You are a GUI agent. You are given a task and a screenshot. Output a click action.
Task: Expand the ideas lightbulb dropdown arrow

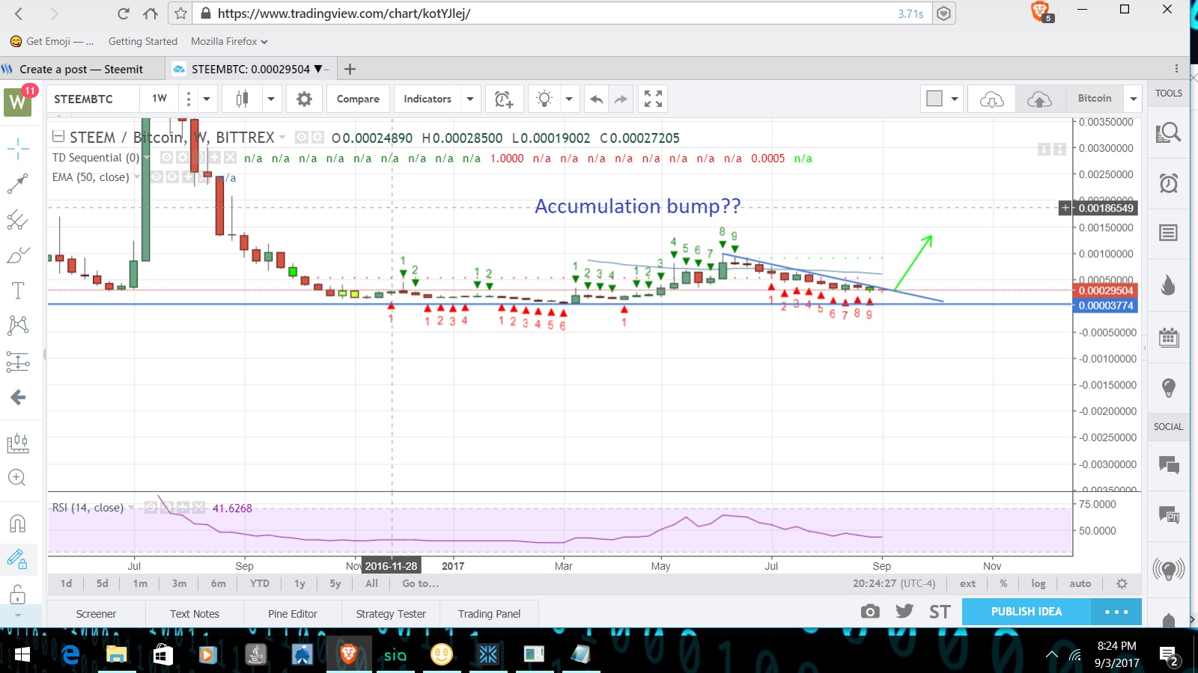pos(568,99)
